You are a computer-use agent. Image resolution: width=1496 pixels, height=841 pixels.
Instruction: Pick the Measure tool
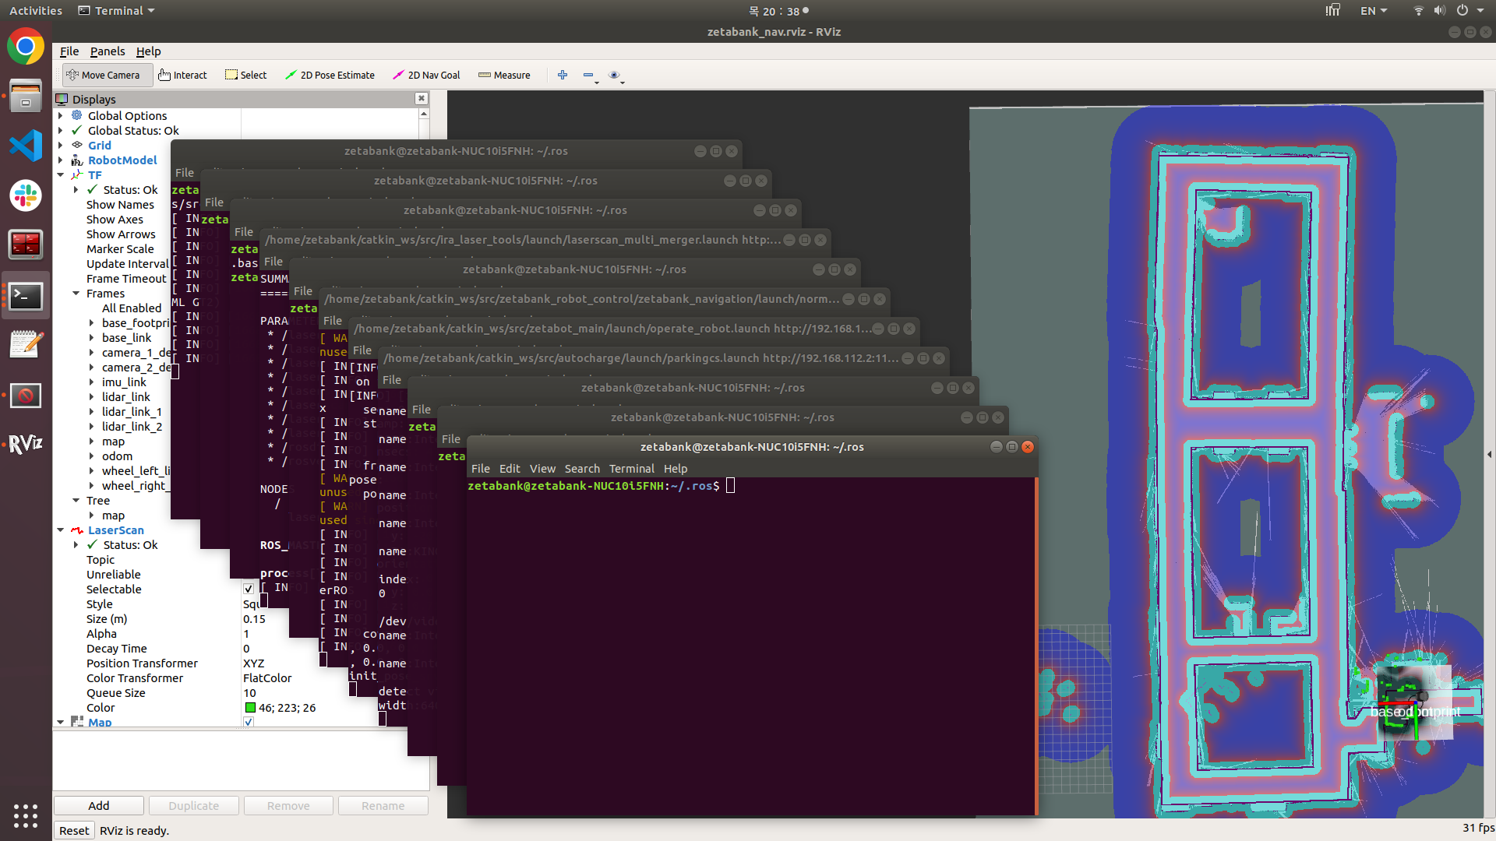[504, 76]
